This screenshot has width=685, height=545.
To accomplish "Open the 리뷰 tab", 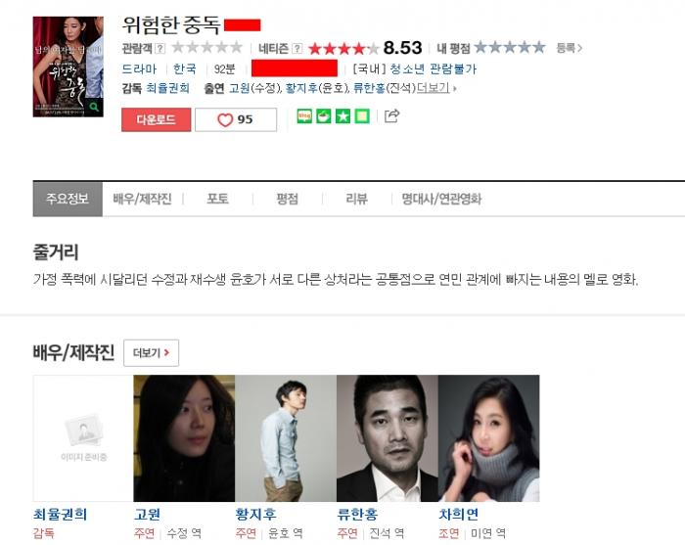I will click(356, 199).
